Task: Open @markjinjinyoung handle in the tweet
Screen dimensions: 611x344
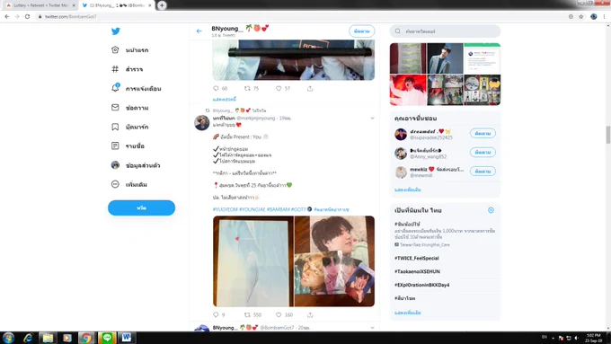Action: pos(255,118)
